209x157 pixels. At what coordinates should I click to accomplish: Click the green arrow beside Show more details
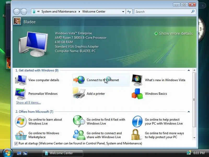pos(156,33)
